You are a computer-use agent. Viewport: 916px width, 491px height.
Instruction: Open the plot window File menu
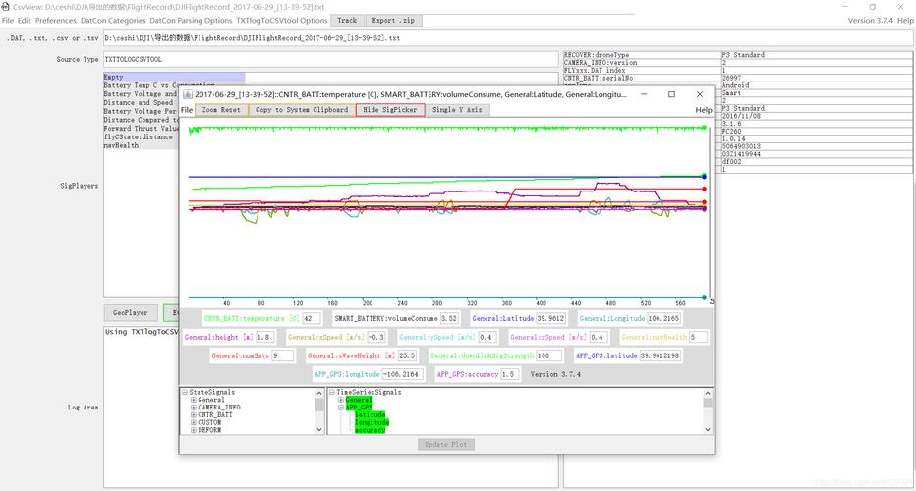tap(187, 110)
